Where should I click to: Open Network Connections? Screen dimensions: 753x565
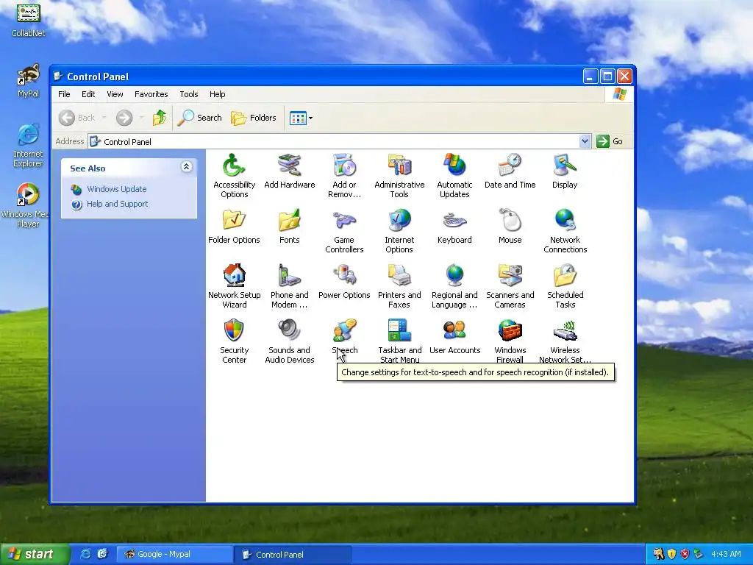click(565, 231)
